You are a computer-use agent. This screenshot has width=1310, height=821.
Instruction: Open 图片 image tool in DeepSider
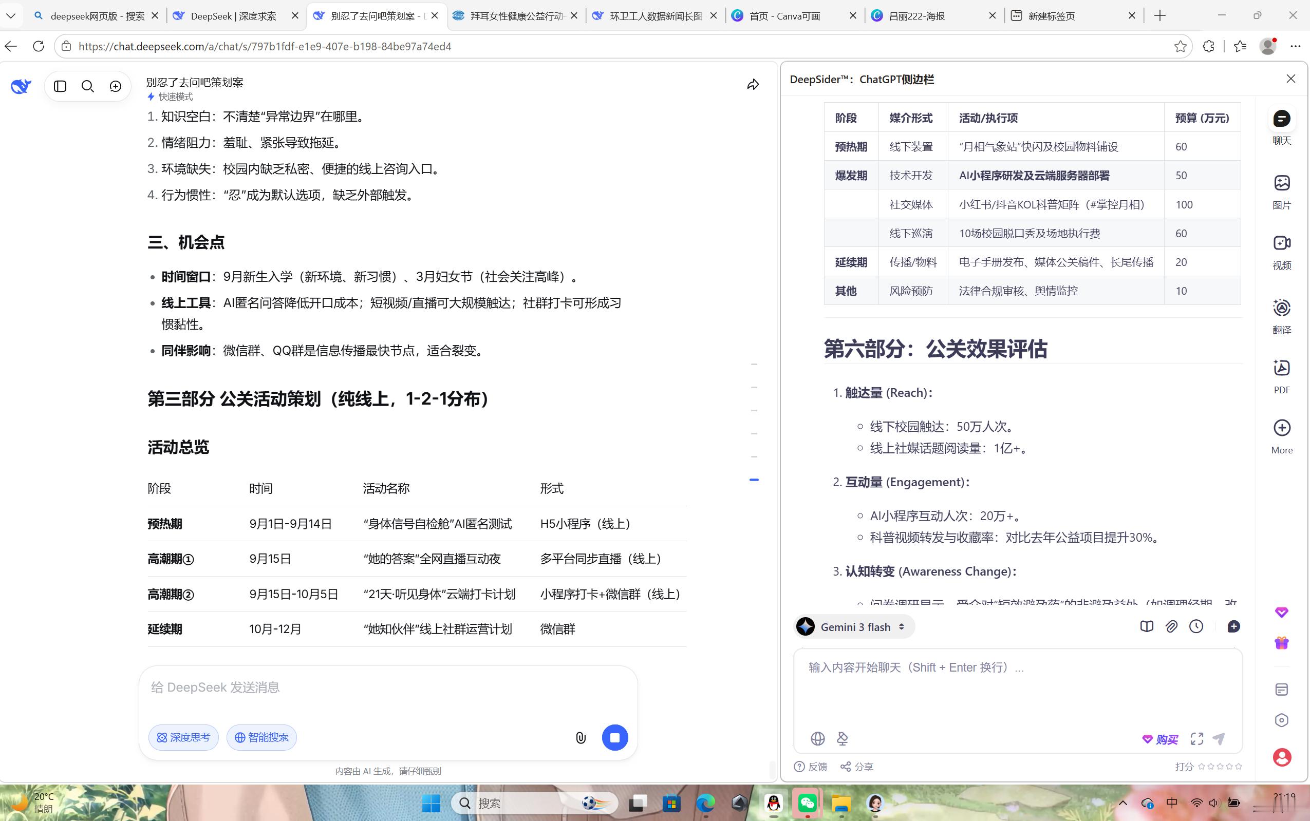tap(1282, 192)
